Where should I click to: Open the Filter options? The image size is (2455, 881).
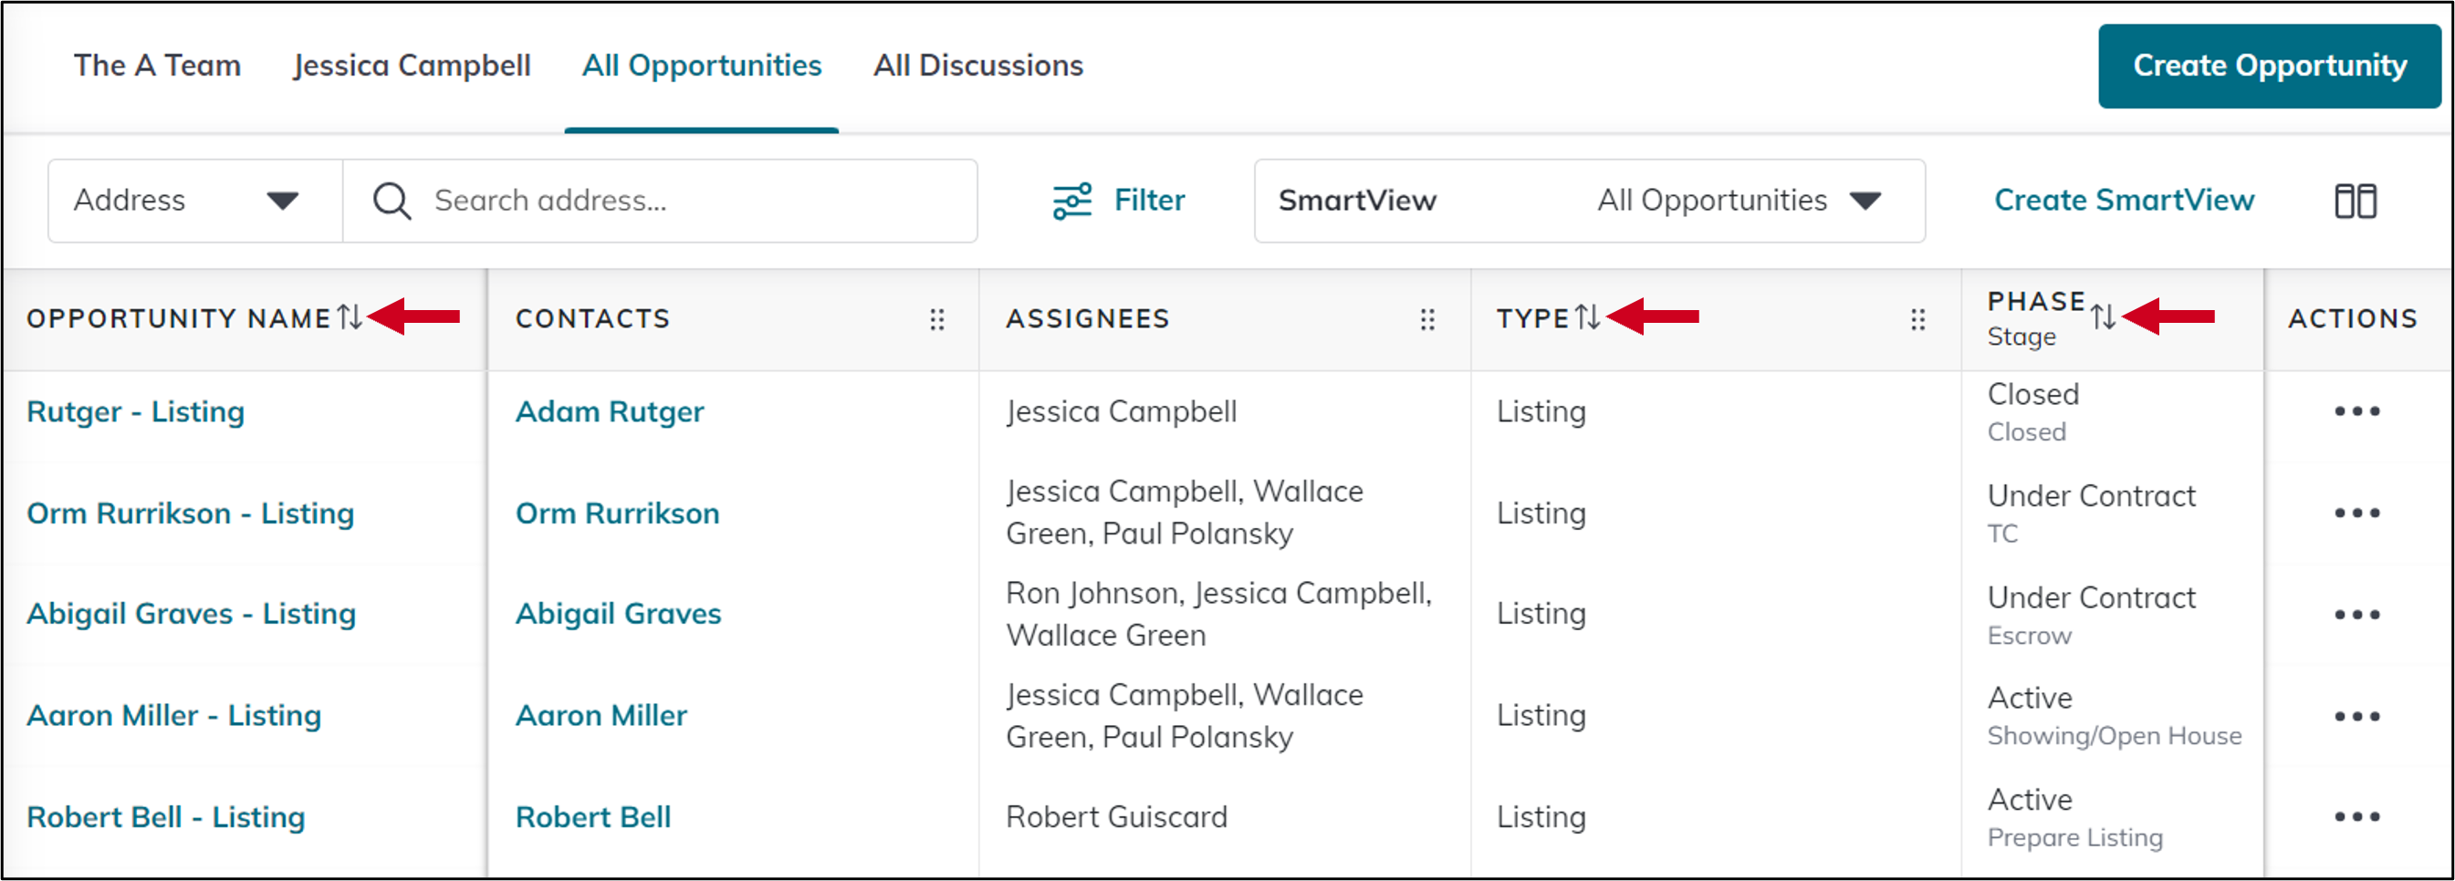click(x=1119, y=201)
